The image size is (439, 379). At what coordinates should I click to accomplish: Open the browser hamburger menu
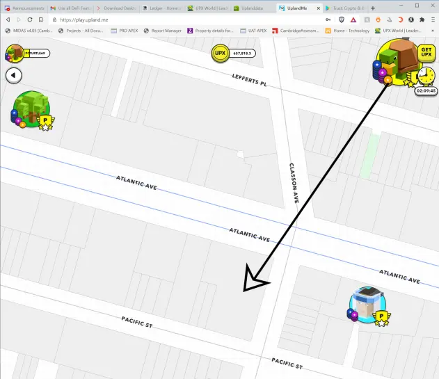tap(433, 19)
